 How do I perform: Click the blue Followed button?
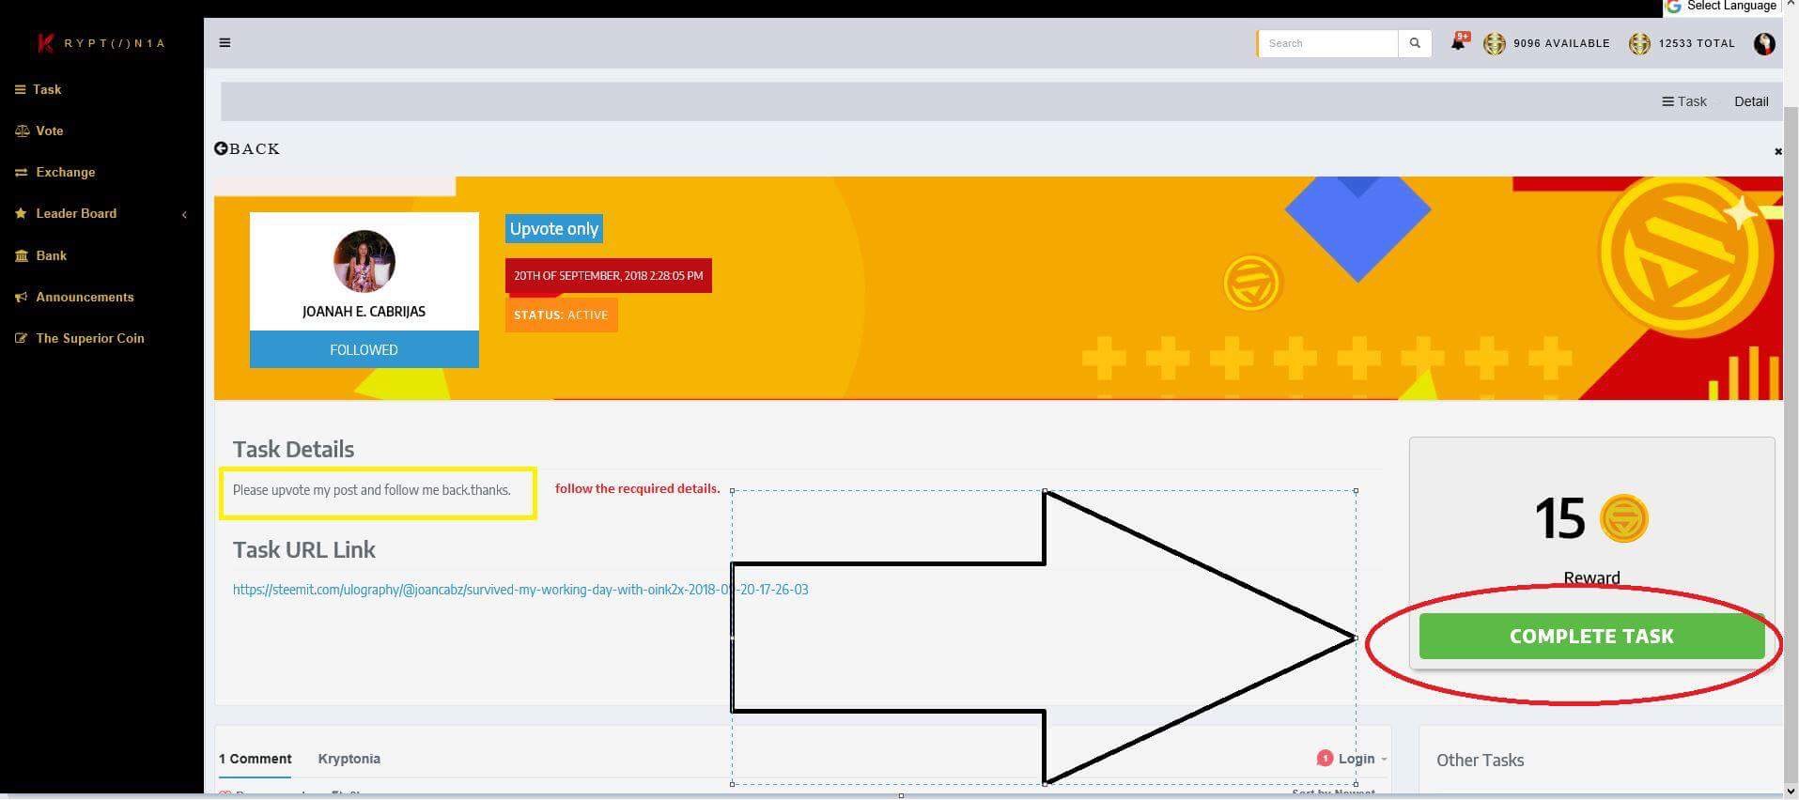click(x=364, y=349)
